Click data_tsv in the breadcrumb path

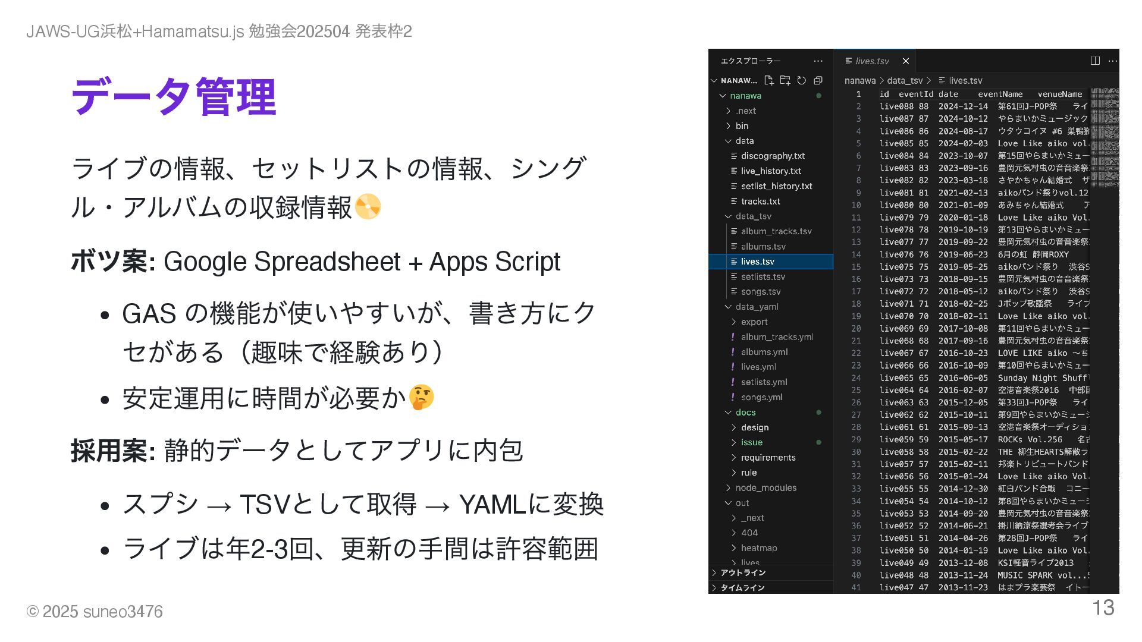coord(905,80)
